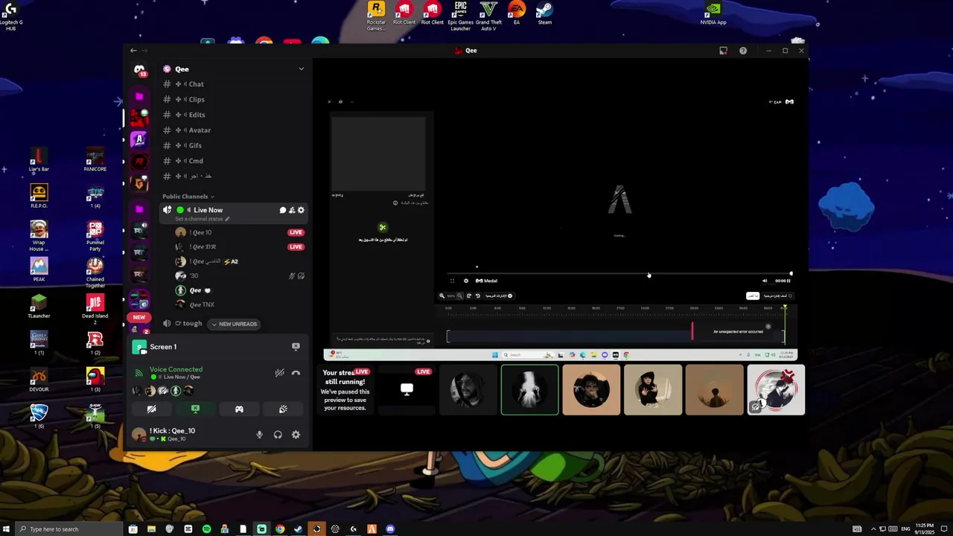Stop streaming Screen 1
Image resolution: width=953 pixels, height=536 pixels.
coord(296,346)
